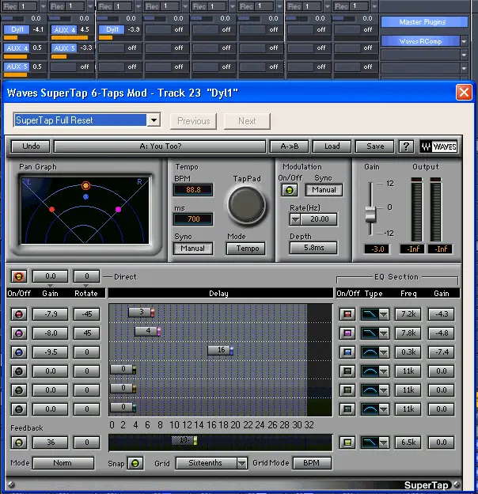Open the Grid Sixteenths dropdown
The width and height of the screenshot is (478, 494).
point(241,463)
